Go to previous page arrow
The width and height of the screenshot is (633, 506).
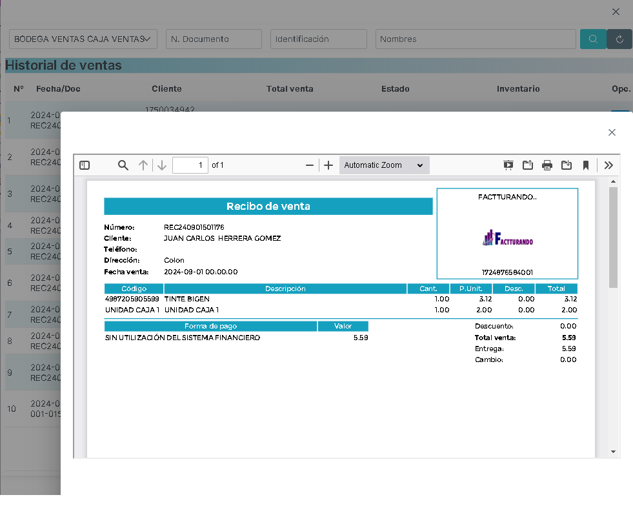point(143,165)
